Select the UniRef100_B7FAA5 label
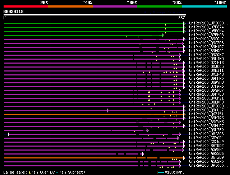The height and width of the screenshot is (175, 230). click(206, 87)
